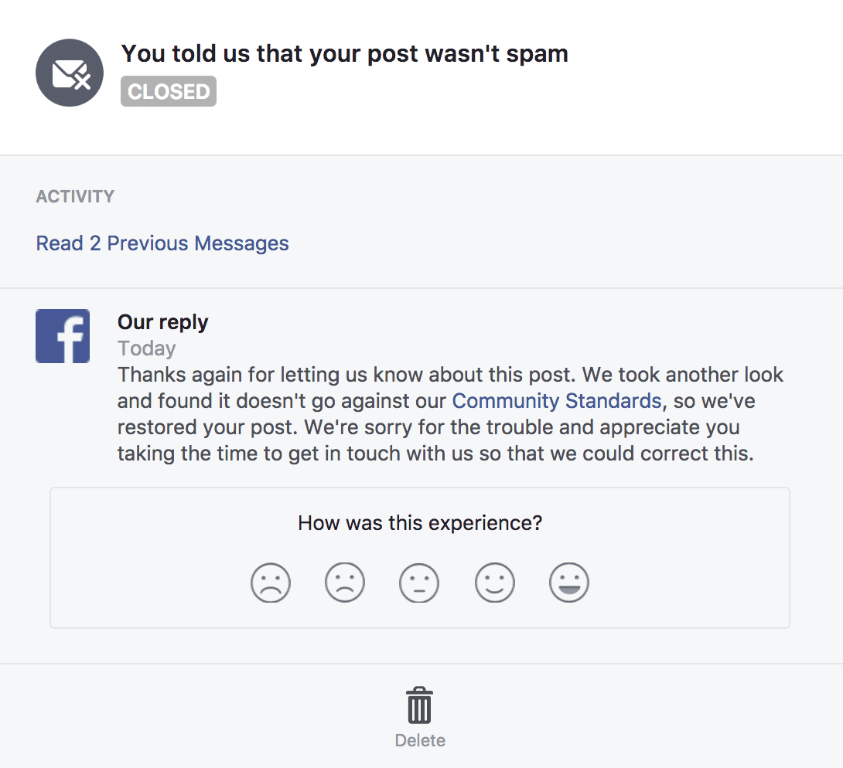Click the 'restored your post' phrase
Image resolution: width=843 pixels, height=768 pixels.
tap(207, 427)
